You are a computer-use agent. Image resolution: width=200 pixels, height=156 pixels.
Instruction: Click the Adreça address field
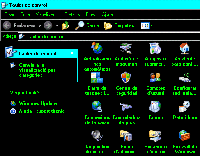109,36
